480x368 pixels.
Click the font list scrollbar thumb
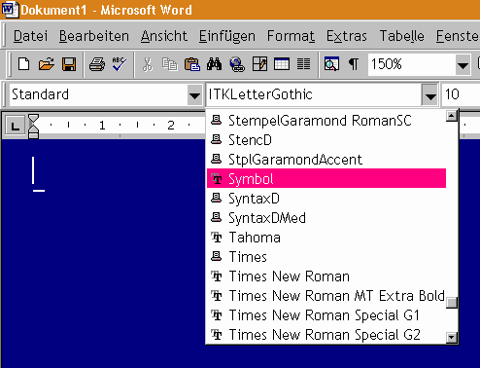coord(452,303)
